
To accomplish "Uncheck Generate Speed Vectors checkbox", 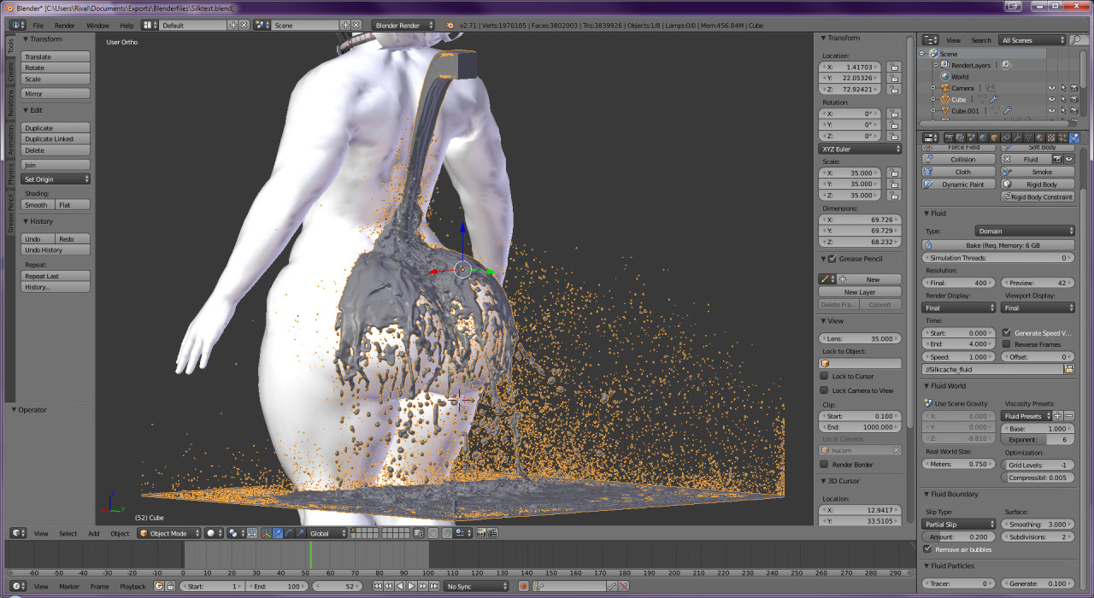I will coord(1006,332).
